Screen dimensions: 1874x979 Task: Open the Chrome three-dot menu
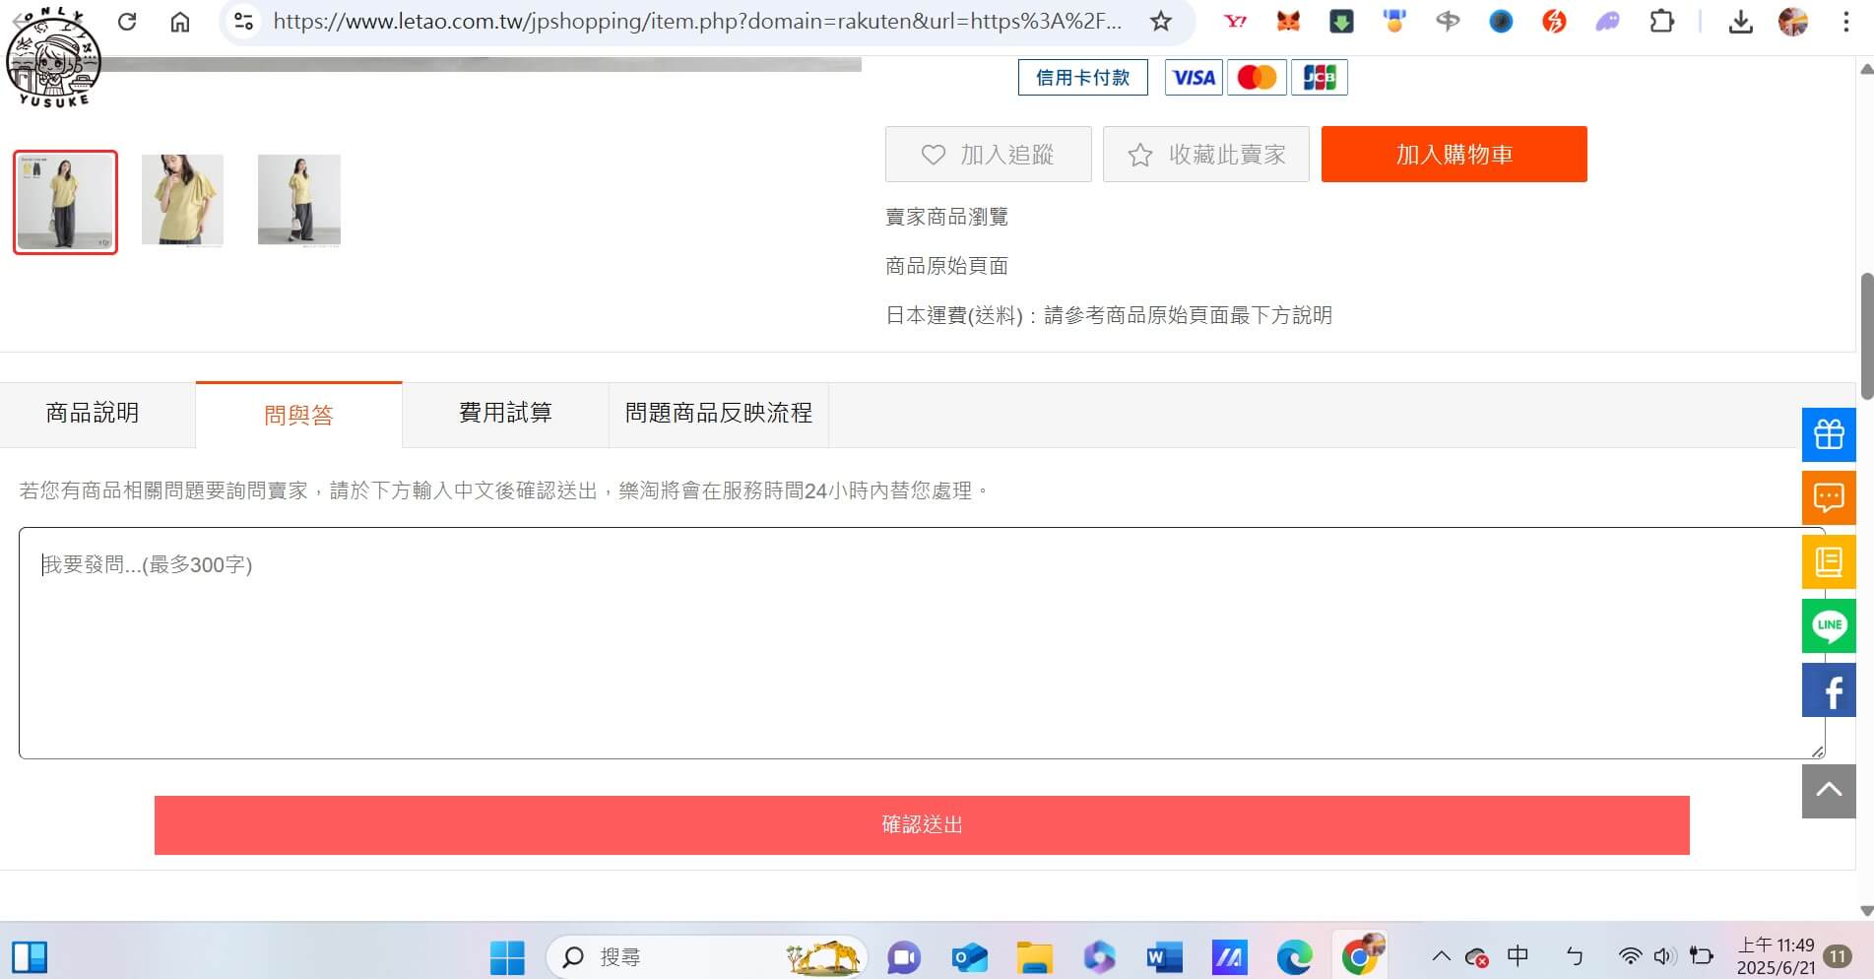1845,22
